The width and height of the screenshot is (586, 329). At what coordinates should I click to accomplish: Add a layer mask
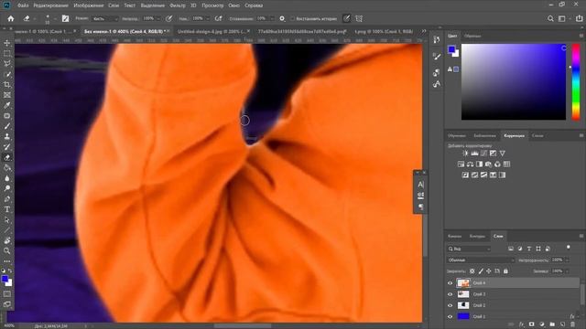[x=531, y=324]
